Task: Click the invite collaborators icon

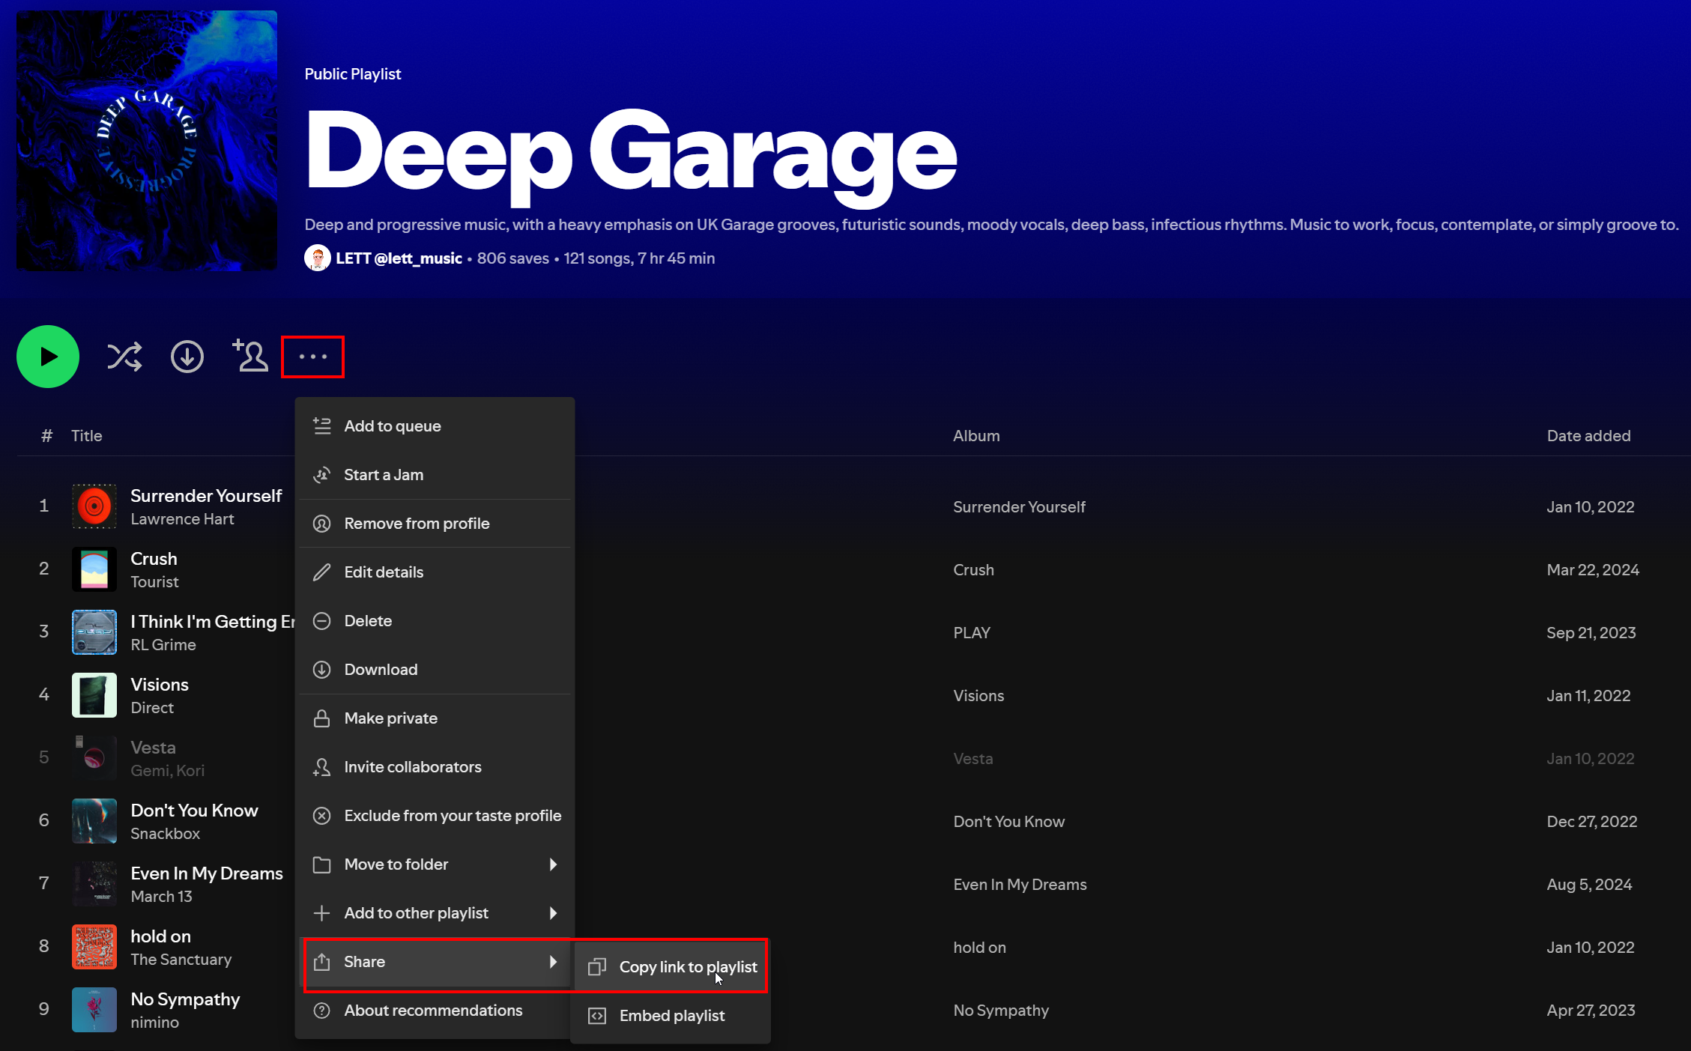Action: tap(250, 356)
